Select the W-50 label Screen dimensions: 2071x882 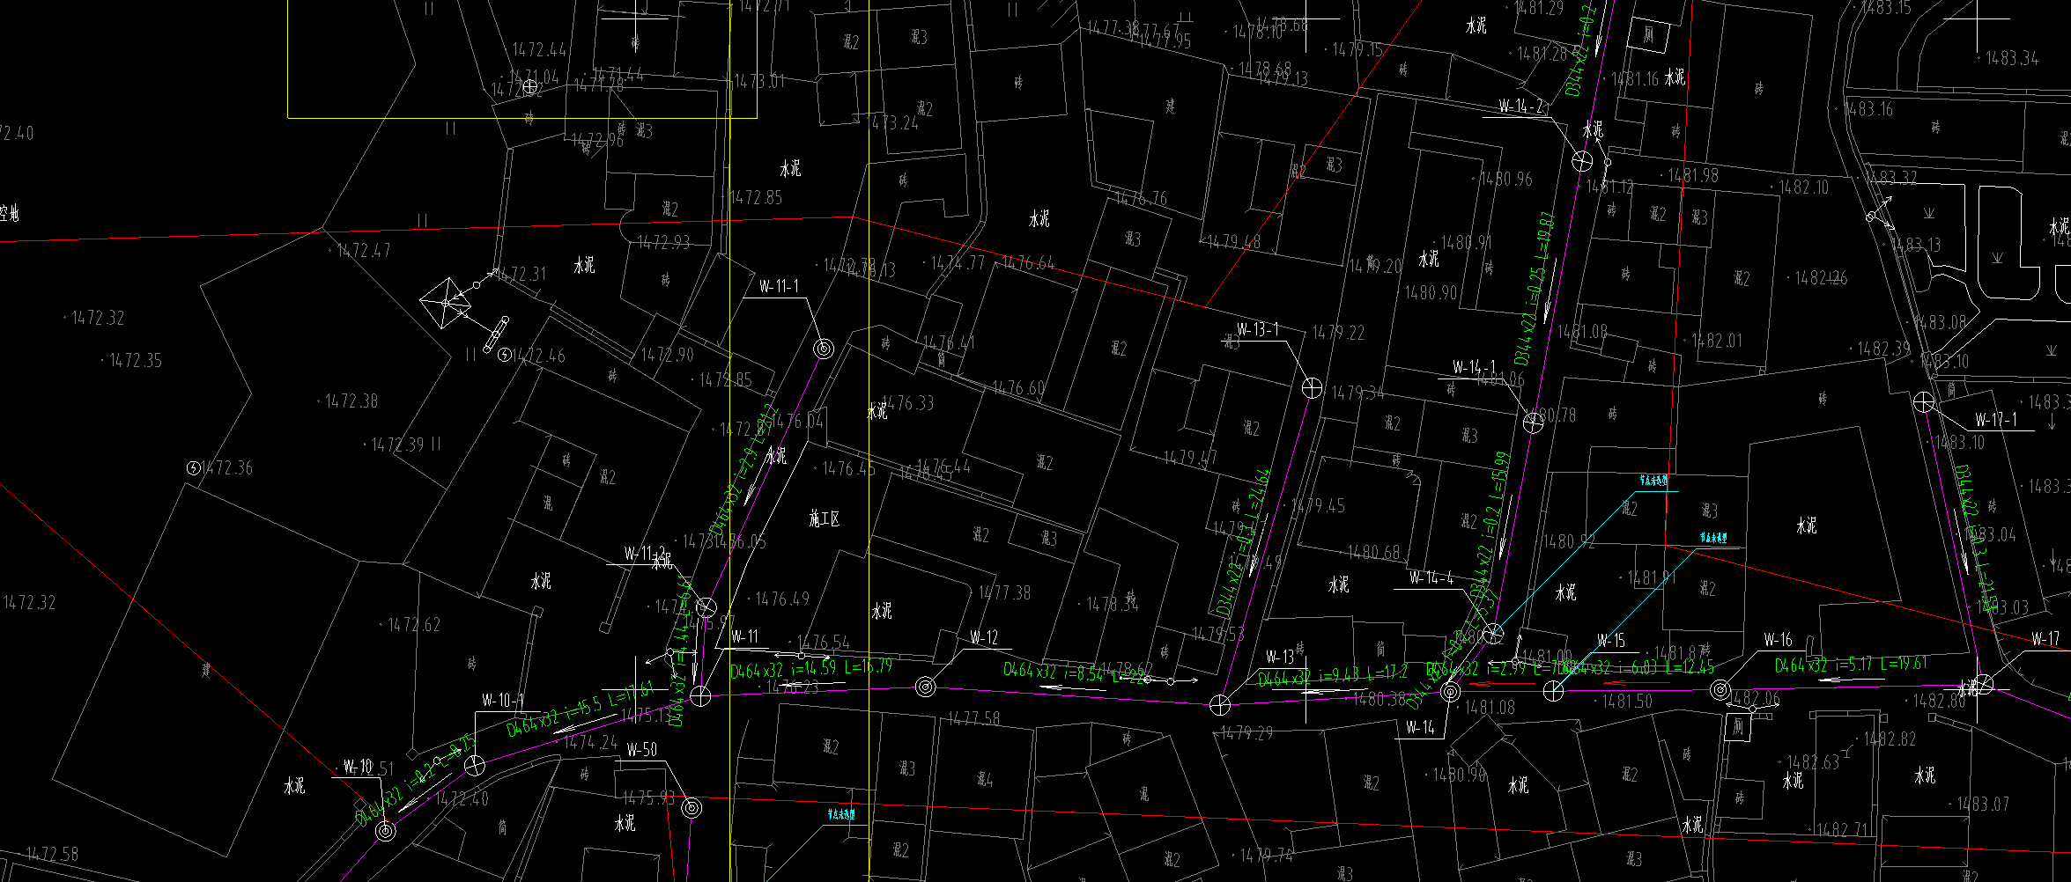(641, 750)
